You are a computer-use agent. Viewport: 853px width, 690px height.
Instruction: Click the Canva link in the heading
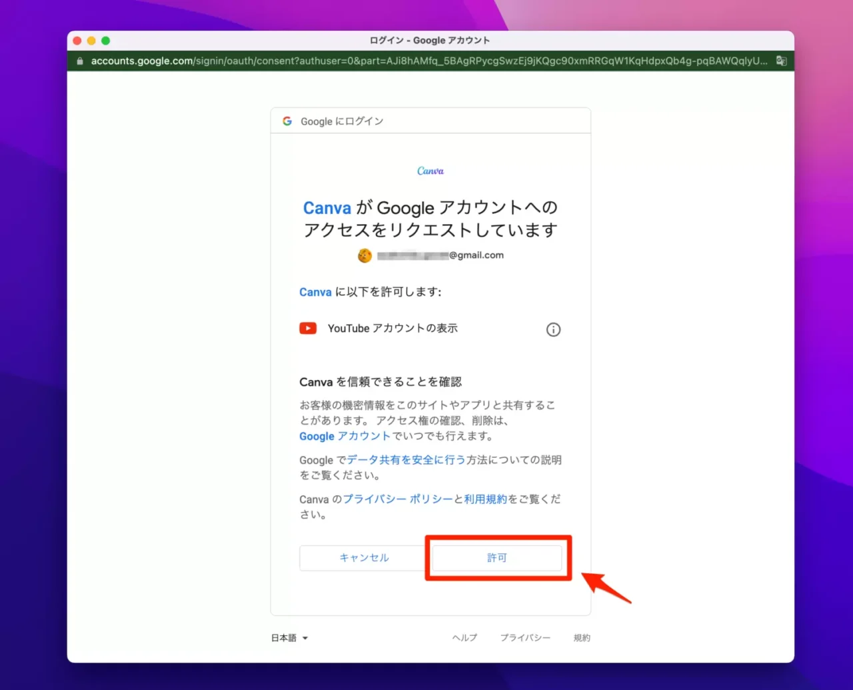(x=327, y=208)
